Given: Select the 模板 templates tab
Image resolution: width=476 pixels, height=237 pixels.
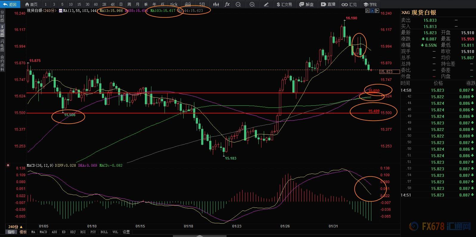Looking at the screenshot, I should tap(23, 232).
